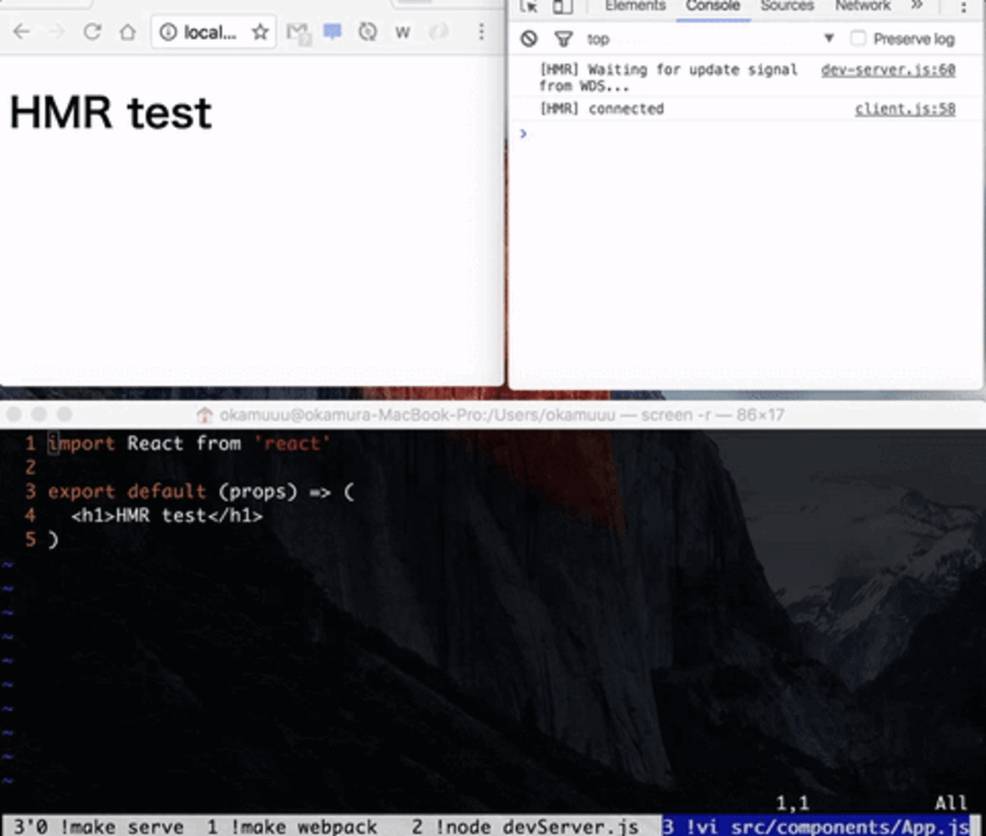This screenshot has height=836, width=986.
Task: Open the circular-arrows clock extension
Action: (368, 32)
